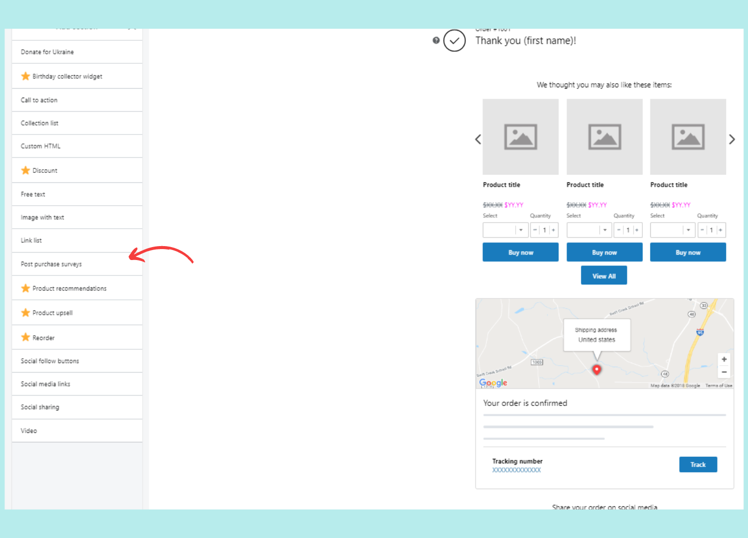Open the second product's Select dropdown
The height and width of the screenshot is (538, 748).
589,230
